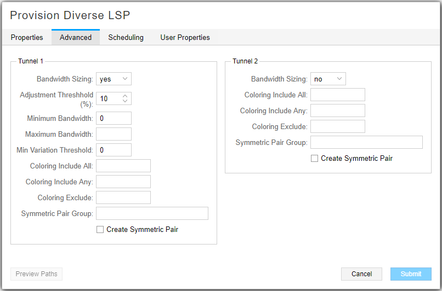442x291 pixels.
Task: Open Tunnel 1 Bandwidth Sizing dropdown
Action: [x=114, y=79]
